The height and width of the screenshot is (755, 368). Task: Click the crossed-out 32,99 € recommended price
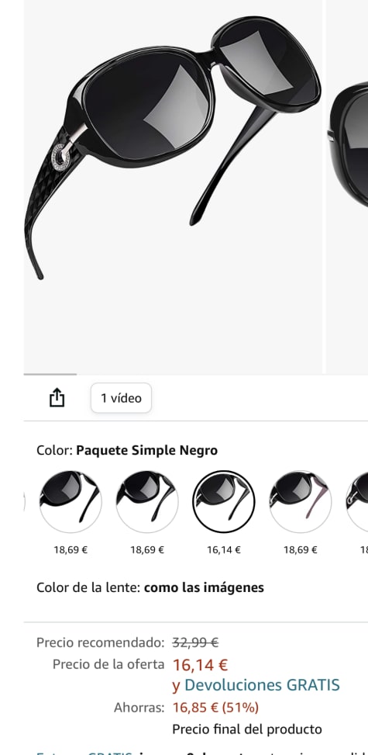(195, 642)
